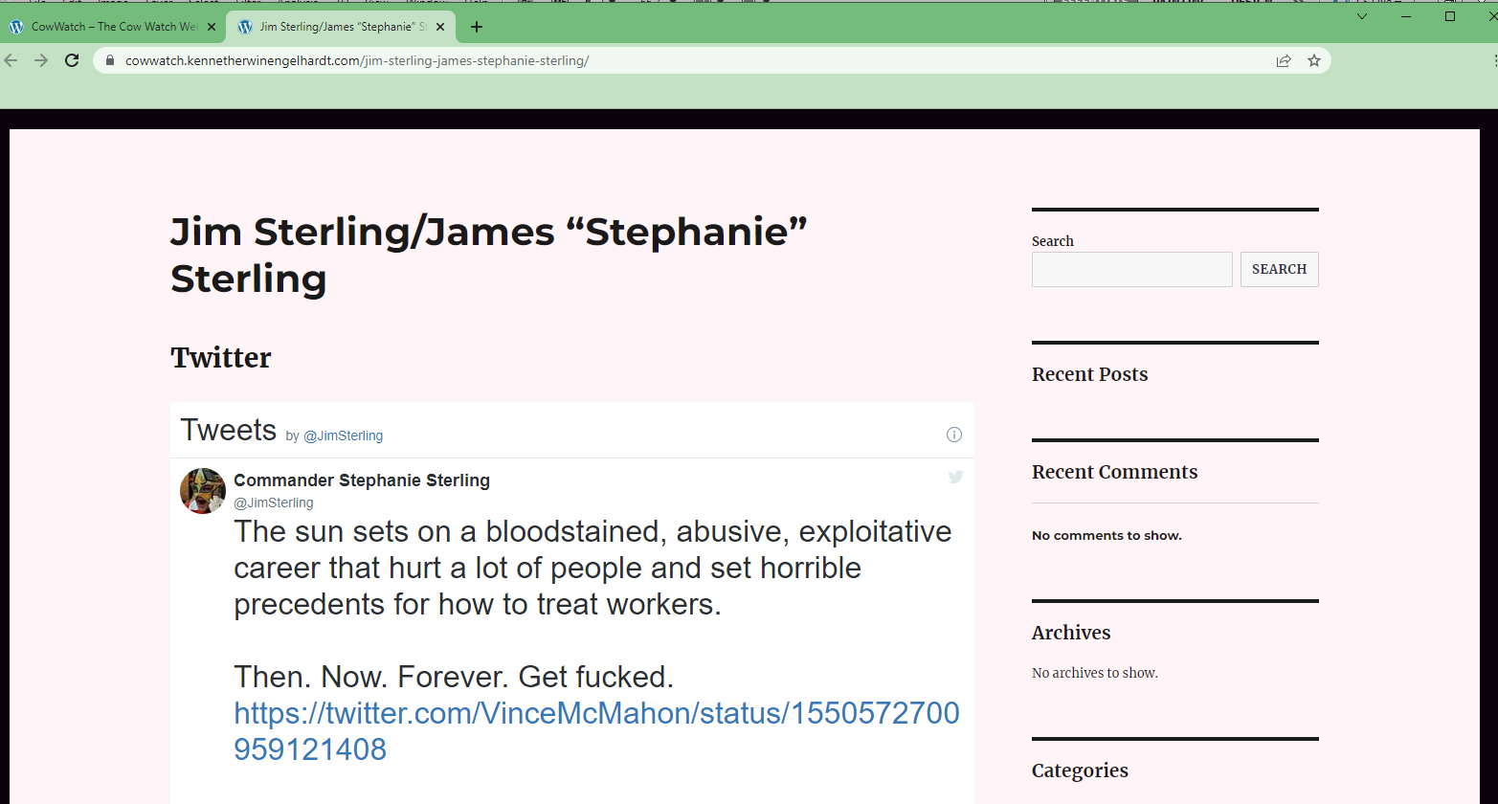The image size is (1498, 804).
Task: Click the tweet text about bloodstained career
Action: (592, 568)
